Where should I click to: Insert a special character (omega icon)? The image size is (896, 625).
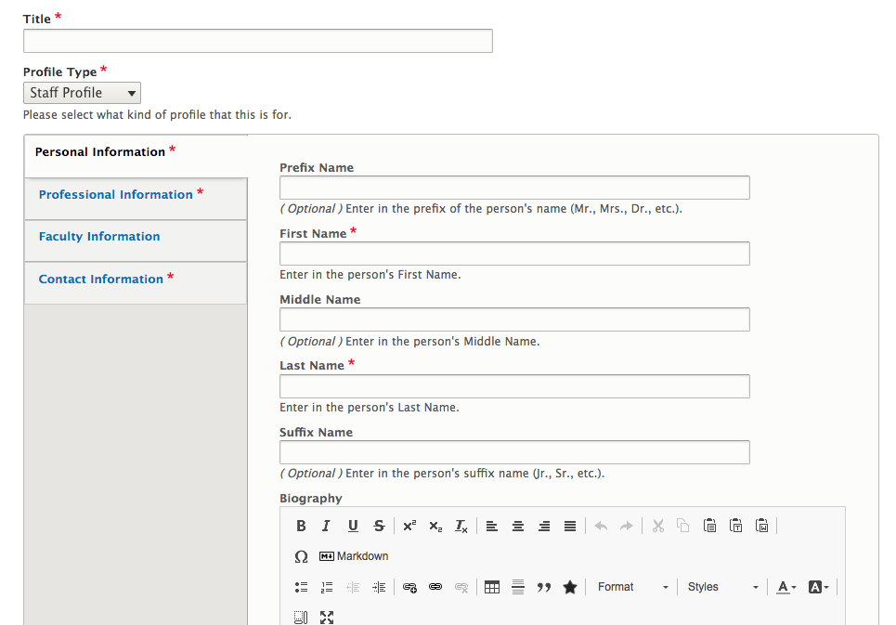coord(301,556)
